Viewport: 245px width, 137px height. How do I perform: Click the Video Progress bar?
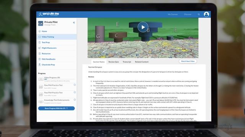click(x=59, y=79)
